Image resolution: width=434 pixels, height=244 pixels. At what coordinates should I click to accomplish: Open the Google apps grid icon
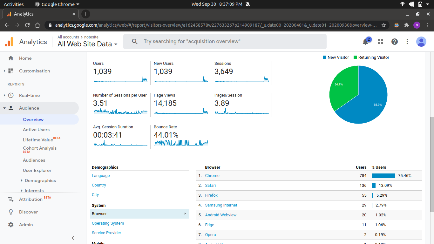pyautogui.click(x=381, y=42)
